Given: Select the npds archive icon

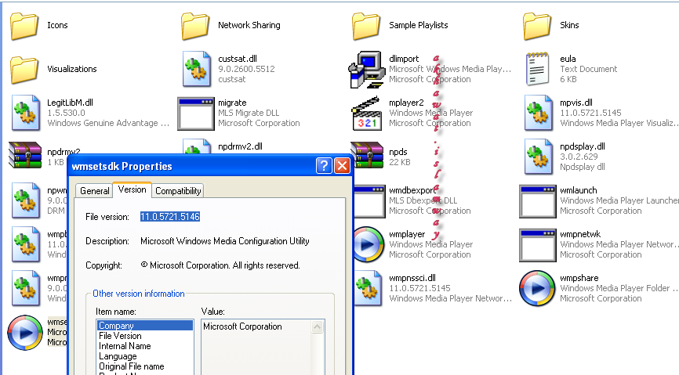Looking at the screenshot, I should click(367, 155).
